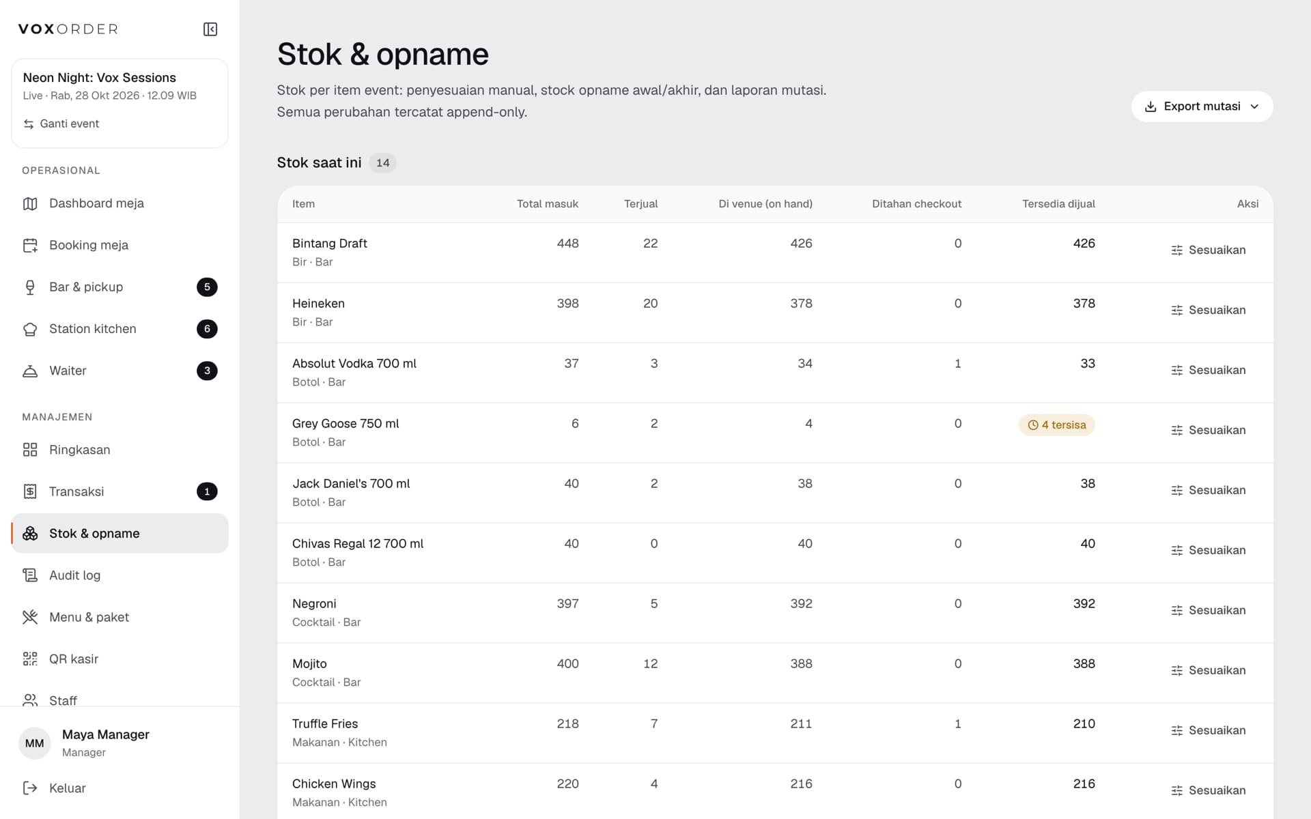Click the Terjual column header
The width and height of the screenshot is (1311, 819).
click(x=640, y=204)
